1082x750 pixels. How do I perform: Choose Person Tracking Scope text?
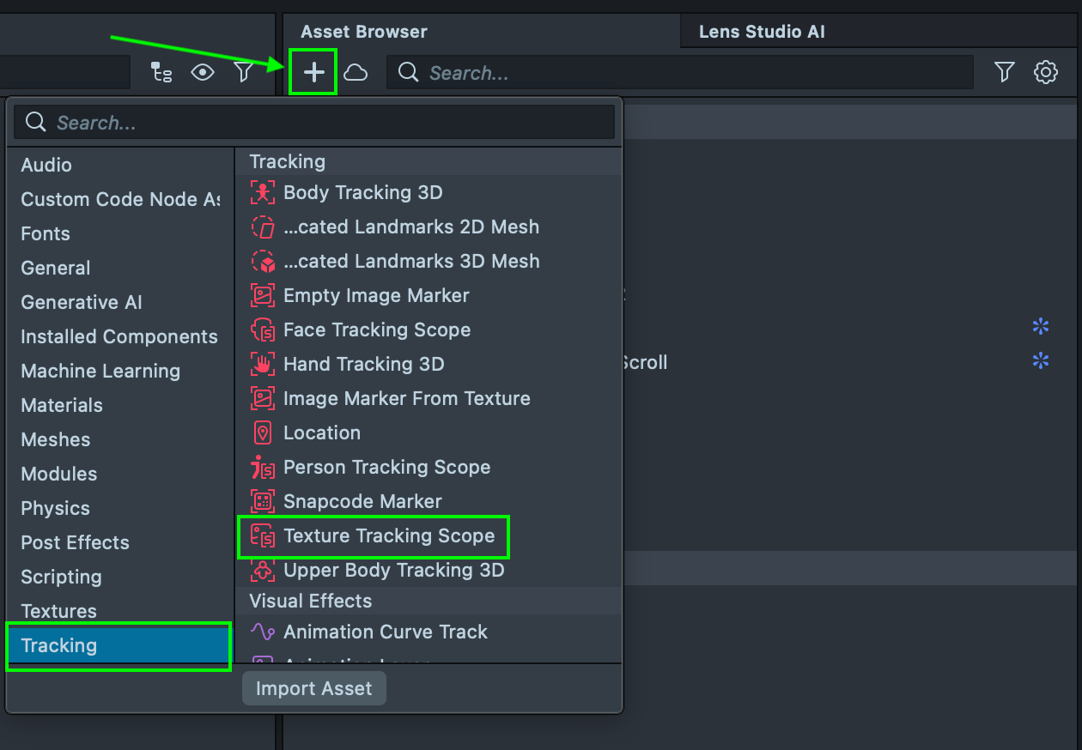coord(387,467)
